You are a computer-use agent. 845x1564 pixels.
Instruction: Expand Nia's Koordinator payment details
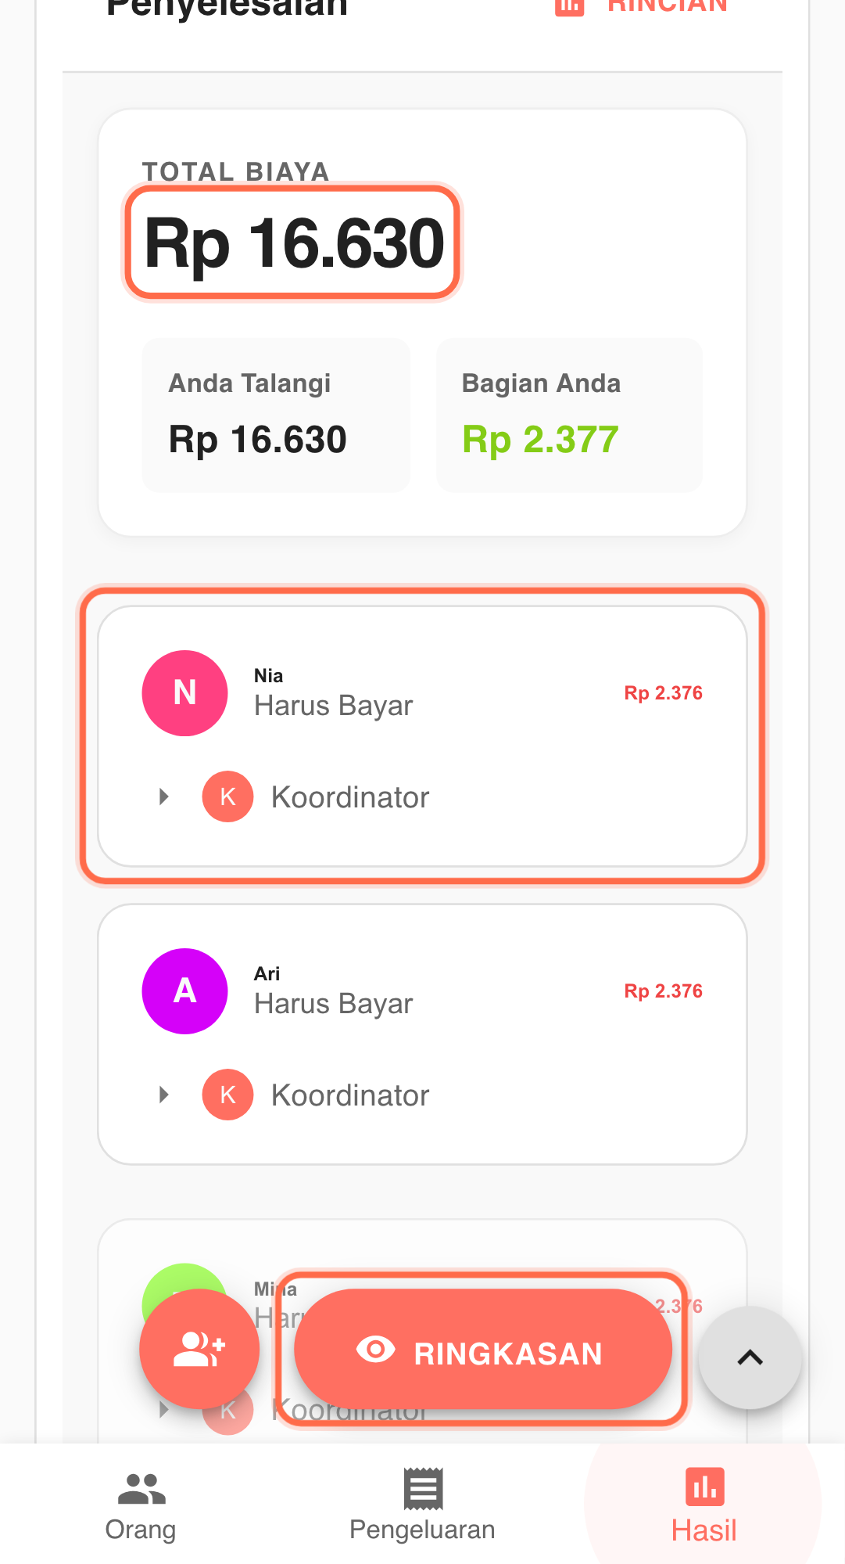point(164,797)
